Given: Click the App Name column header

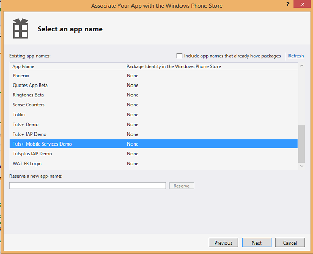Looking at the screenshot, I should tap(23, 66).
